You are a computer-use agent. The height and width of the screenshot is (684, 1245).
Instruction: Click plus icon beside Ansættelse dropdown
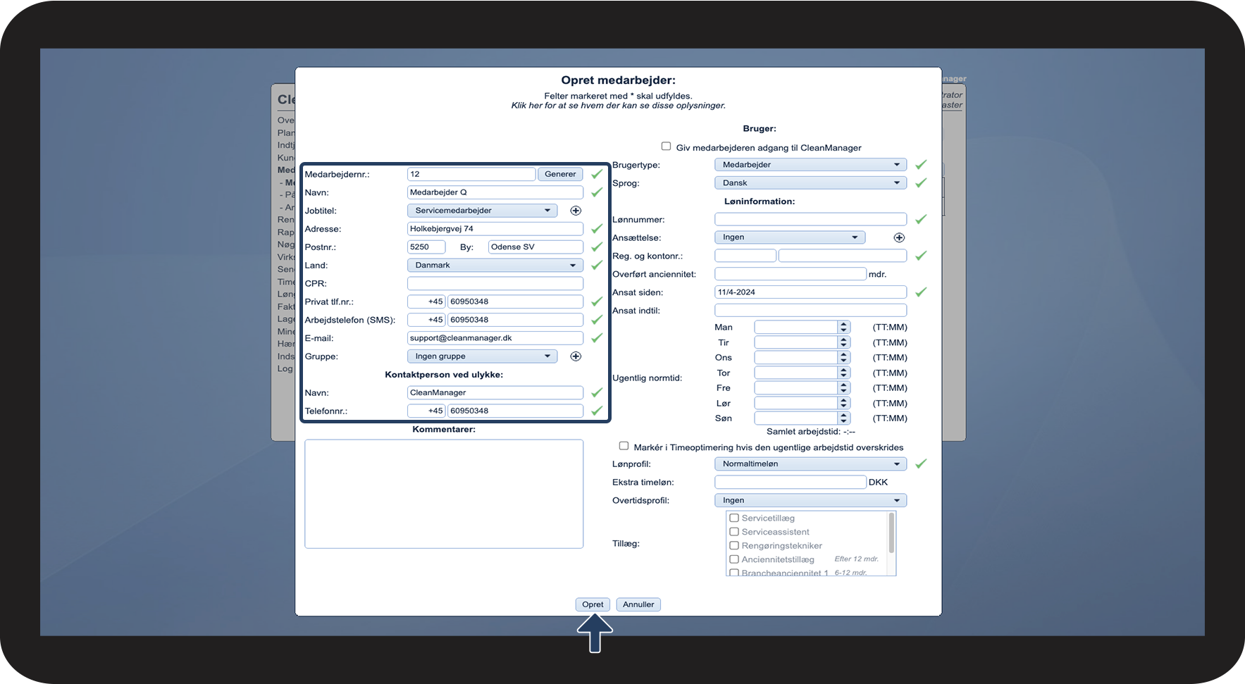(x=899, y=237)
